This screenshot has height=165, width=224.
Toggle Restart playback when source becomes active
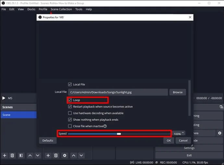pyautogui.click(x=70, y=107)
